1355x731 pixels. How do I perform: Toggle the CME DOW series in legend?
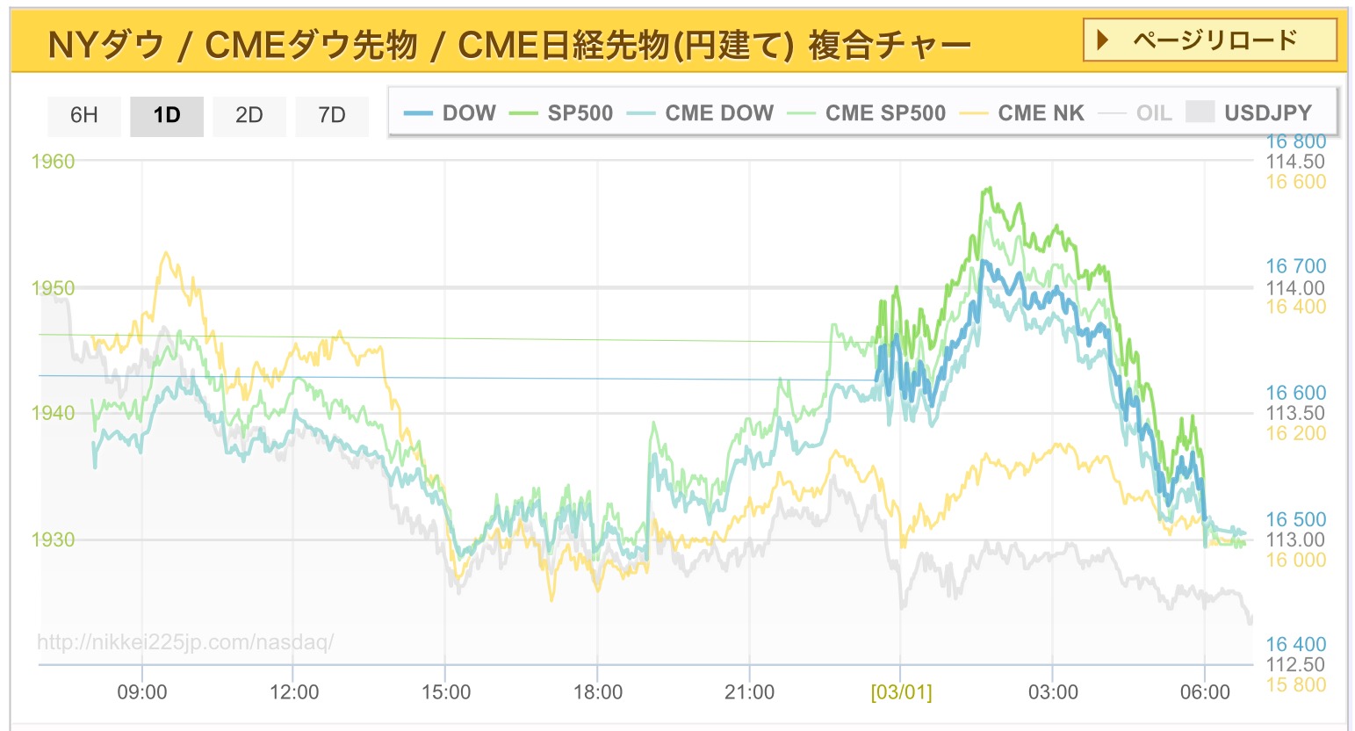(x=718, y=113)
